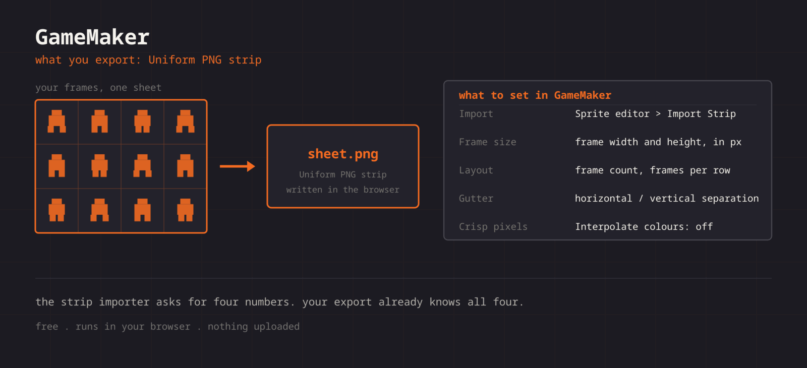Select the "Crisp pixels" row label
The height and width of the screenshot is (368, 807).
click(493, 227)
